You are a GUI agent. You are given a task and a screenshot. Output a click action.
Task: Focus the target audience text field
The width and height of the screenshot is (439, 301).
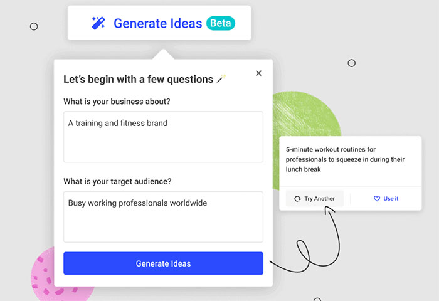point(163,216)
